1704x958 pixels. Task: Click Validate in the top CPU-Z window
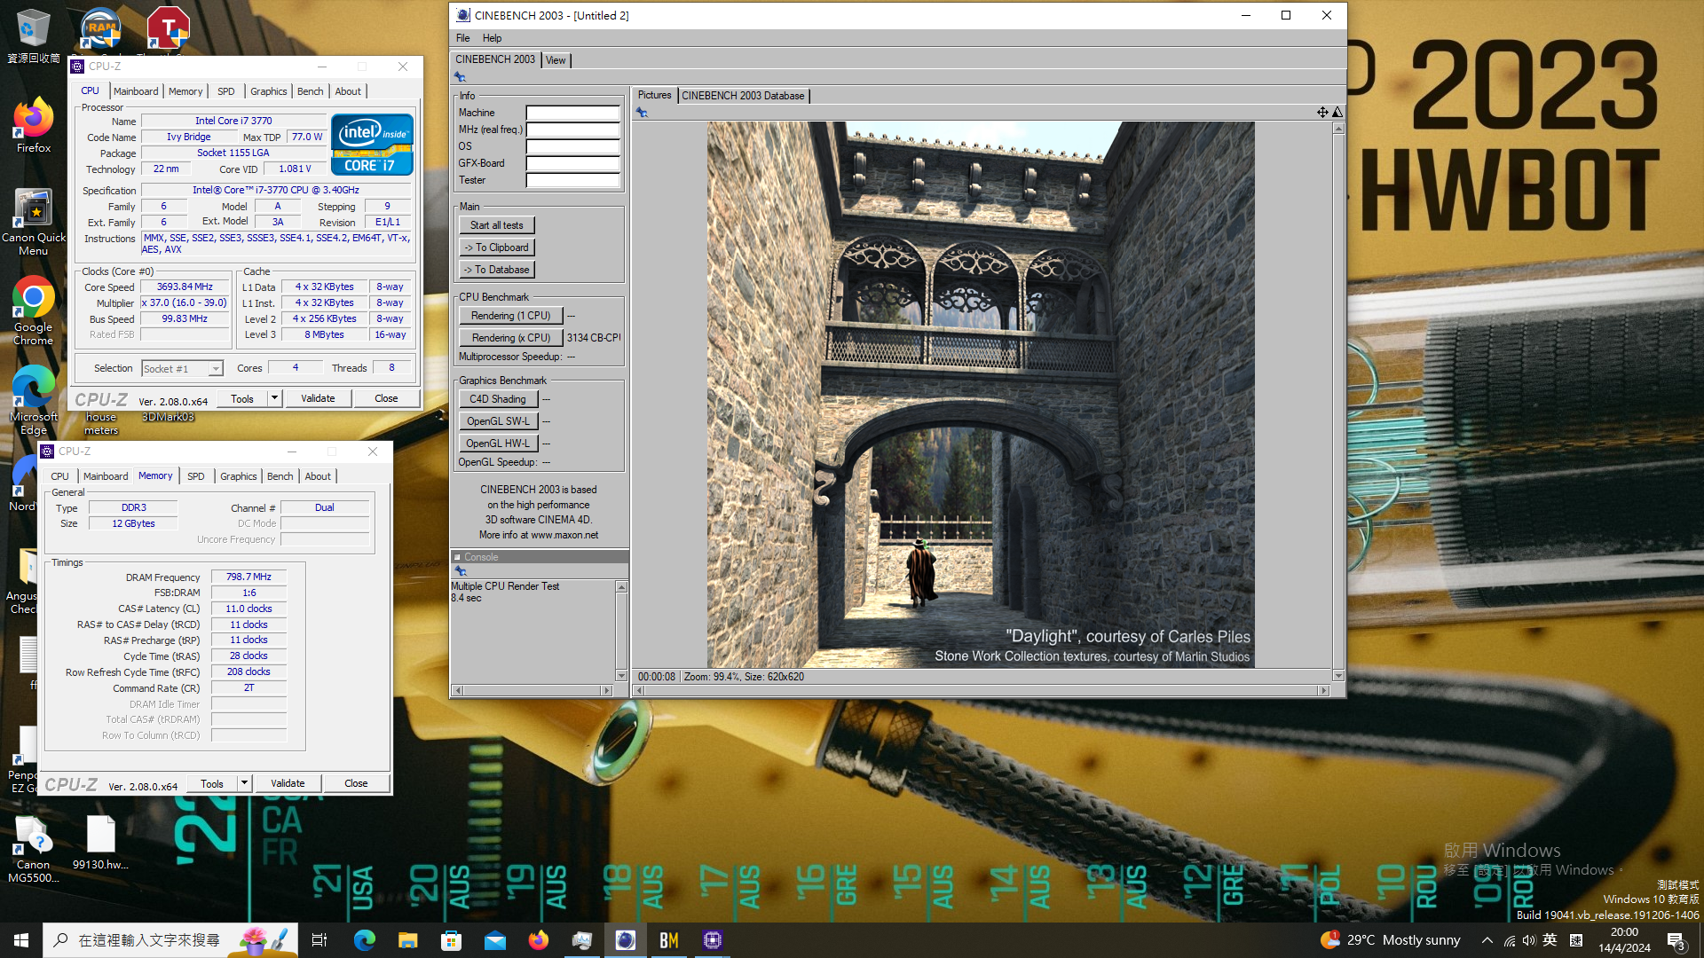point(318,398)
